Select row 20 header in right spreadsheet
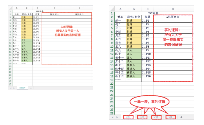The image size is (204, 125). pos(112,84)
